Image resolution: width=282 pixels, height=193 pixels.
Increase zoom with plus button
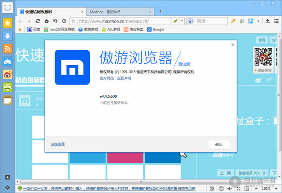click(276, 188)
